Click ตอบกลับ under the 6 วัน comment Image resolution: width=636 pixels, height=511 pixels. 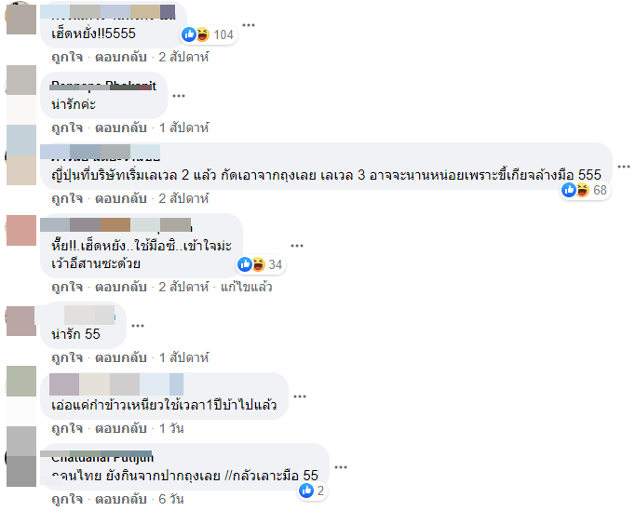[120, 499]
